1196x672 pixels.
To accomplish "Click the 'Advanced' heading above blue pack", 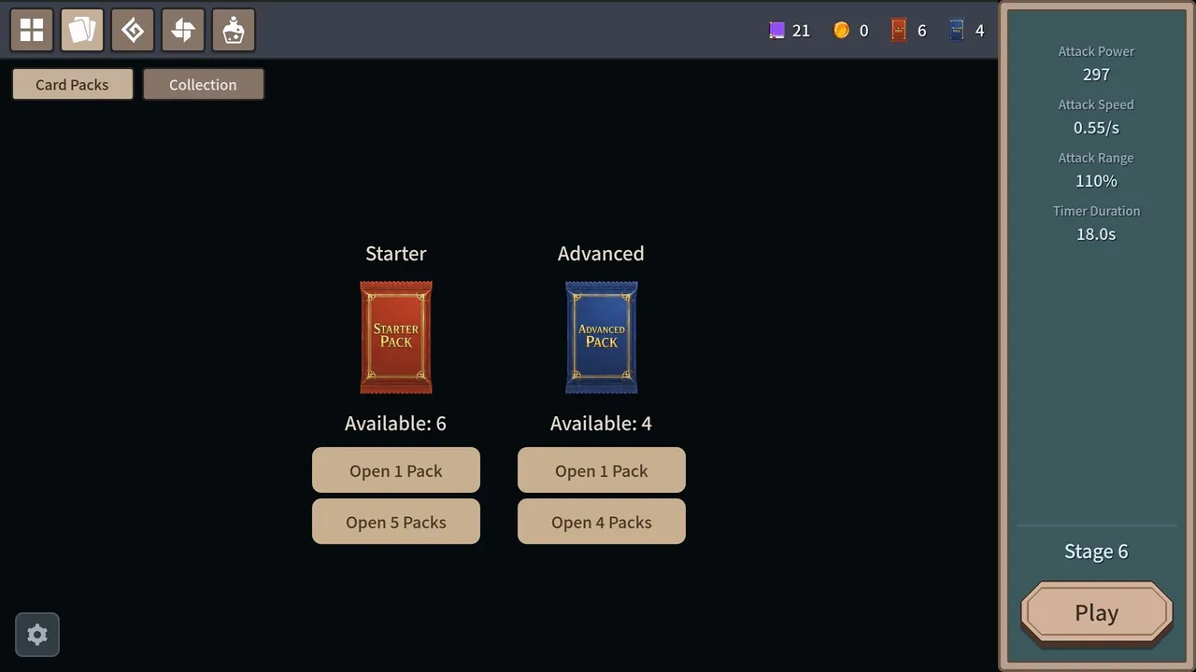I will (x=601, y=254).
